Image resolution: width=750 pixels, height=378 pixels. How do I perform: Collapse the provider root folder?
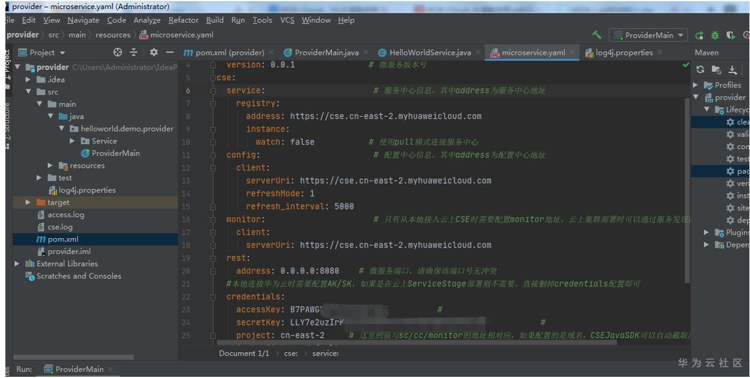(x=17, y=66)
